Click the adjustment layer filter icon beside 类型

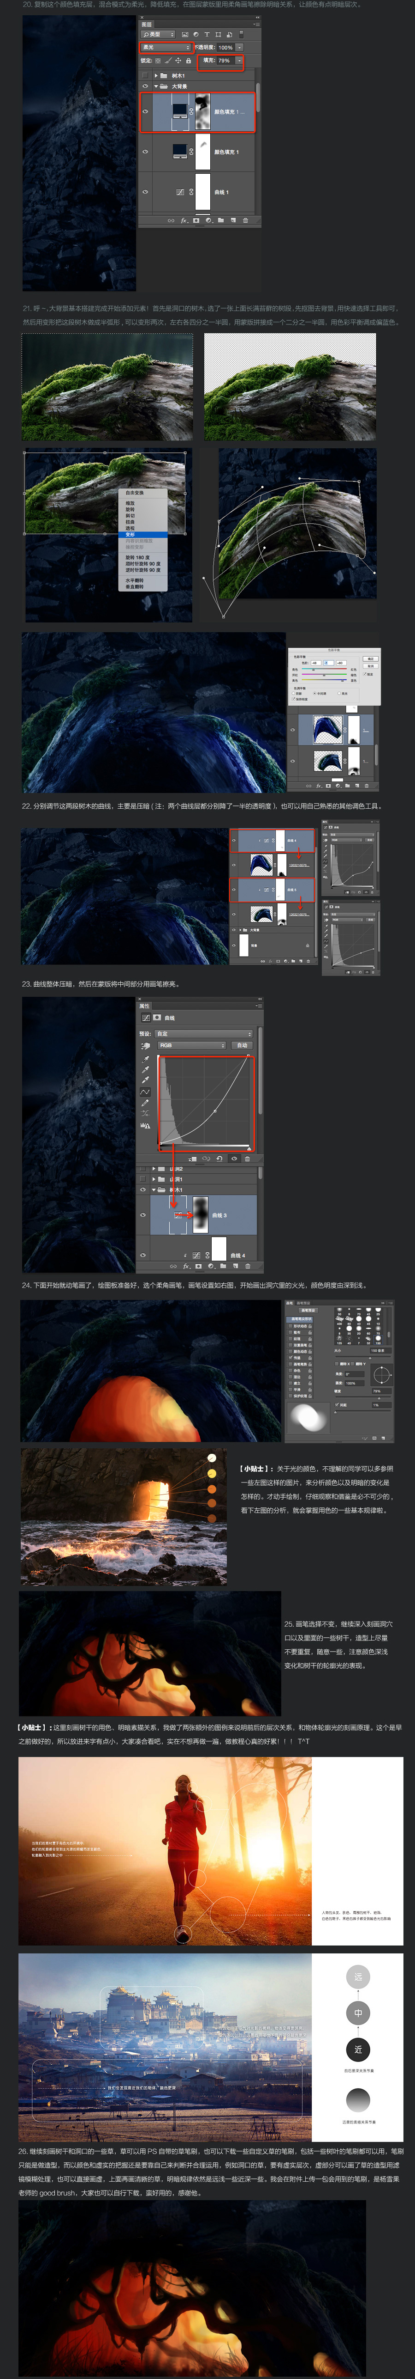(x=196, y=34)
